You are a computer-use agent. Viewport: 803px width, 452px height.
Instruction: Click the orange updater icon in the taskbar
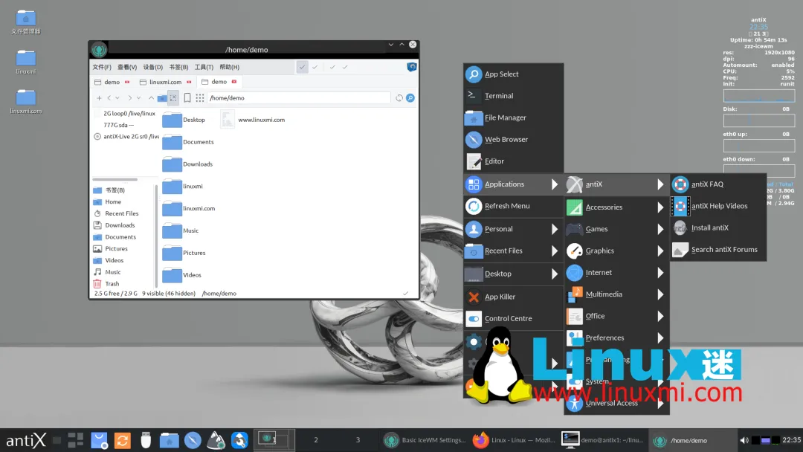pyautogui.click(x=123, y=440)
